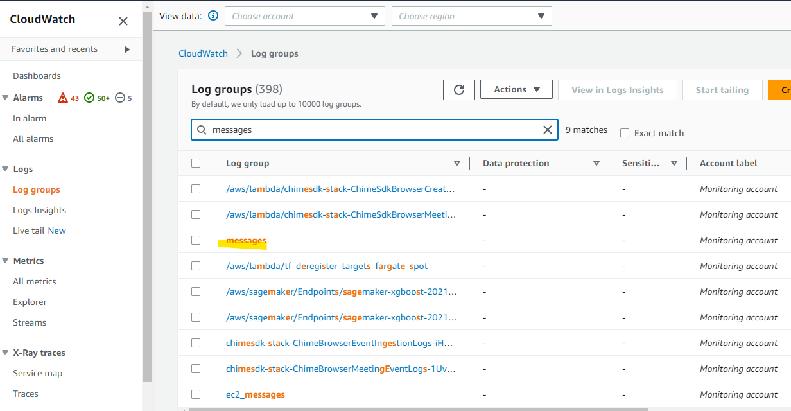
Task: Click the refresh log groups button
Action: point(459,90)
